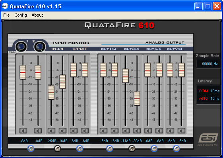Toggle stereo link for OUT1/2 faders
This screenshot has height=158, width=223.
[x=109, y=148]
